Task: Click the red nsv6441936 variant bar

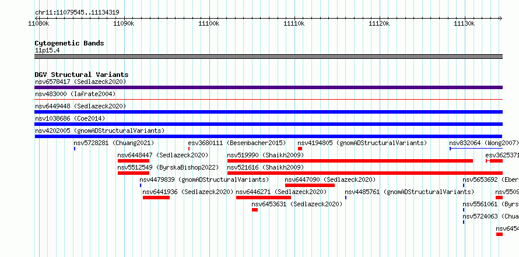Action: [156, 198]
